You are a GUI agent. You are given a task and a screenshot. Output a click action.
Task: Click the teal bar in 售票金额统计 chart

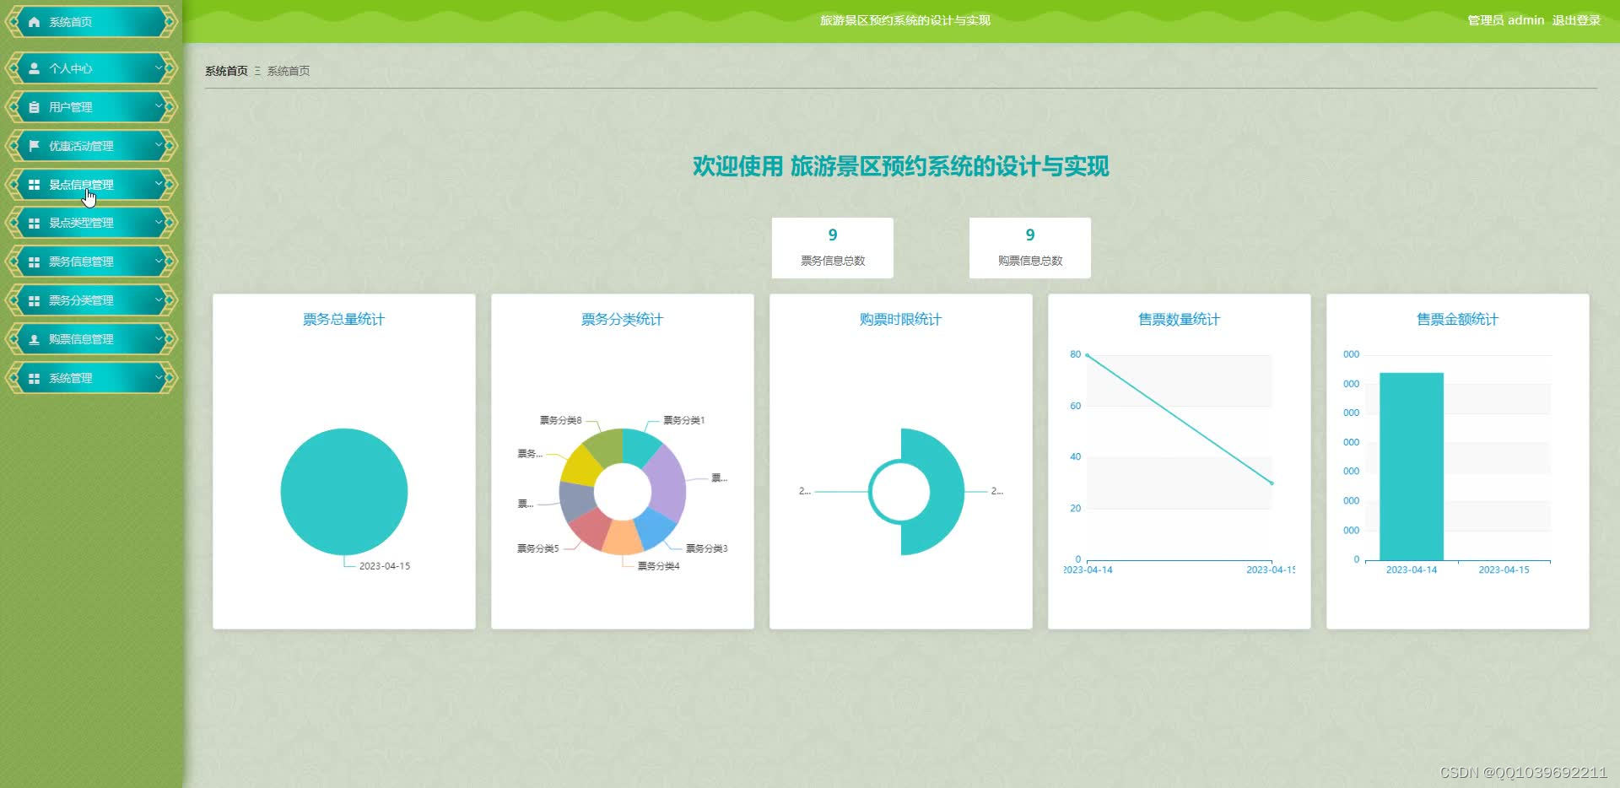pyautogui.click(x=1412, y=467)
